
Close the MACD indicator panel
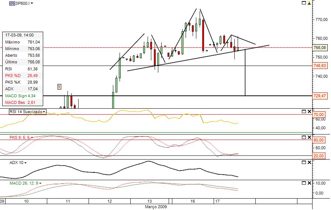coord(309,183)
